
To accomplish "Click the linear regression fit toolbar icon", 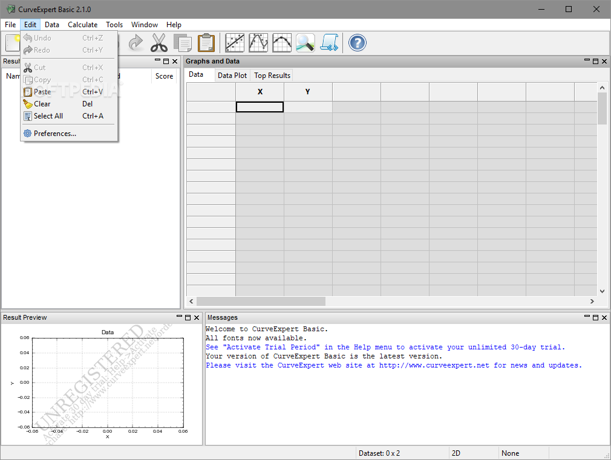I will point(235,43).
